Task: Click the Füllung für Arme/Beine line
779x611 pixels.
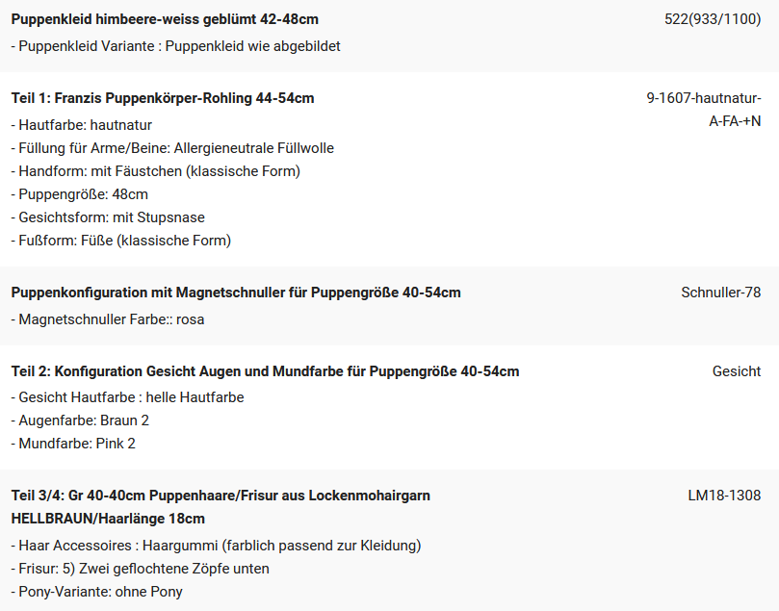Action: [x=172, y=148]
